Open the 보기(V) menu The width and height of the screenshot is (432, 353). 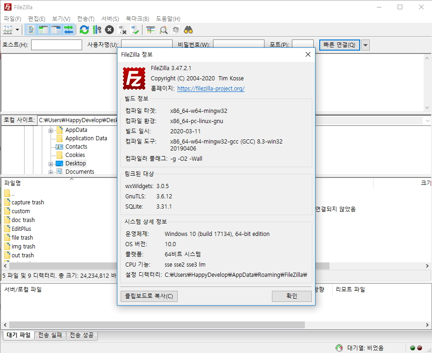point(61,19)
